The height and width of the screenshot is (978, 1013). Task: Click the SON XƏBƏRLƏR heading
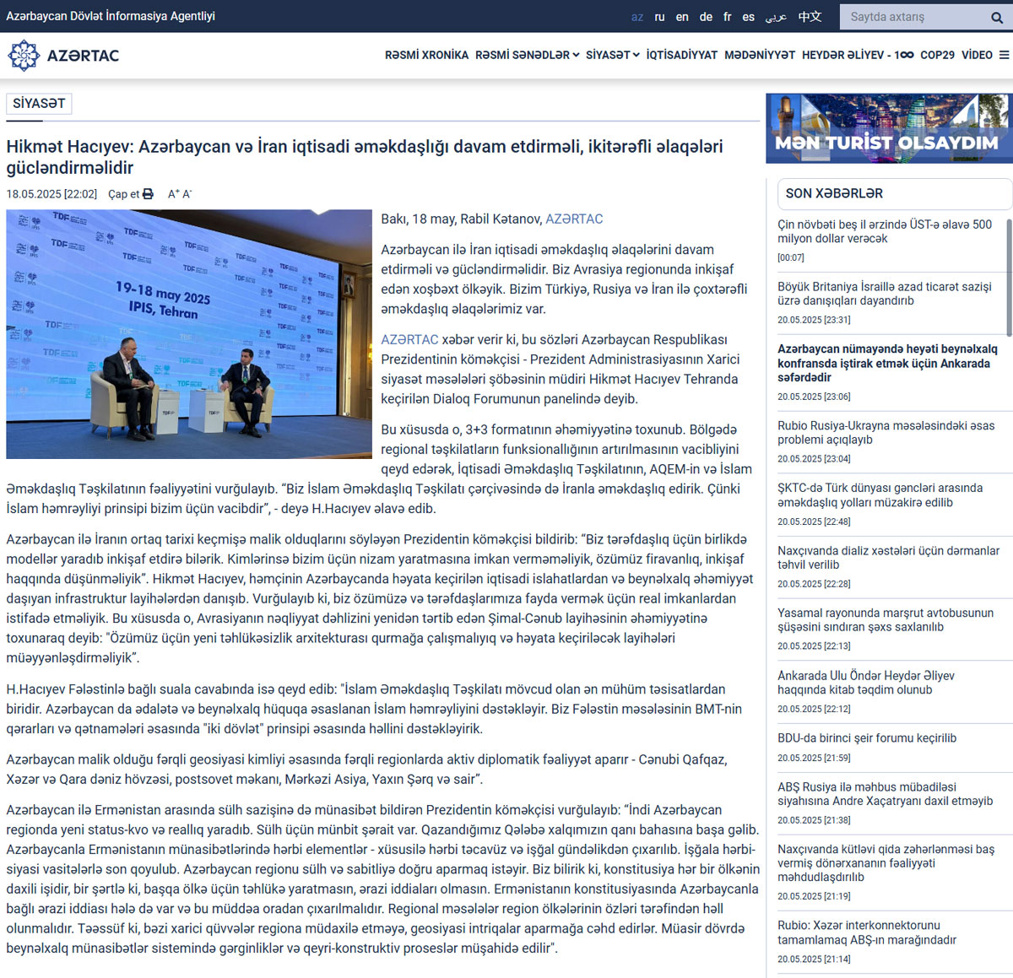(x=834, y=193)
